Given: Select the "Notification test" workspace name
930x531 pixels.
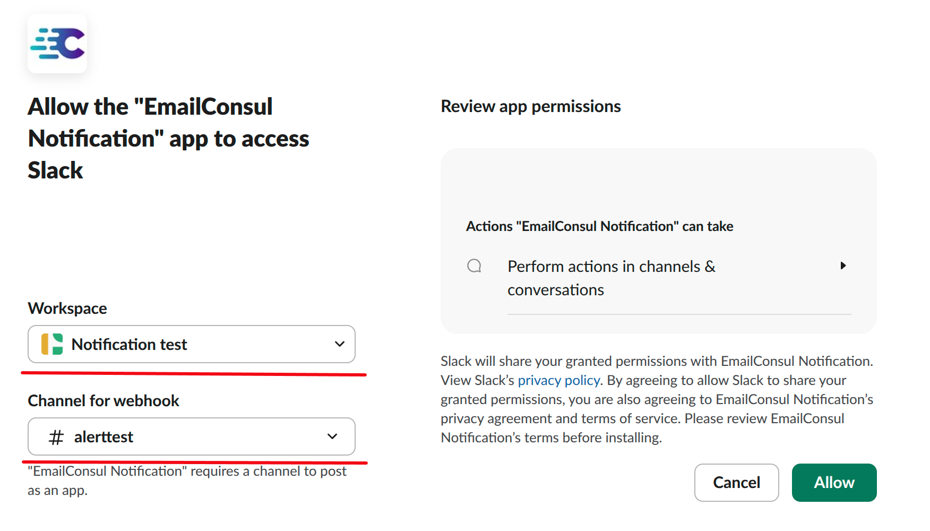Looking at the screenshot, I should 129,345.
